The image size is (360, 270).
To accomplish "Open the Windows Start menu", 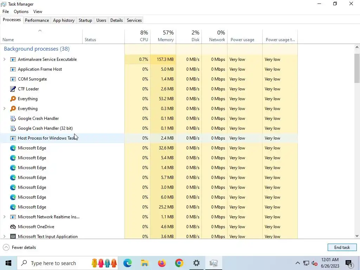I will [8, 263].
